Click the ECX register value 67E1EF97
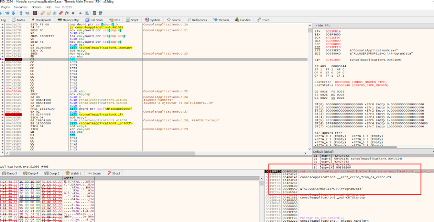This screenshot has width=434, height=222. click(x=333, y=37)
